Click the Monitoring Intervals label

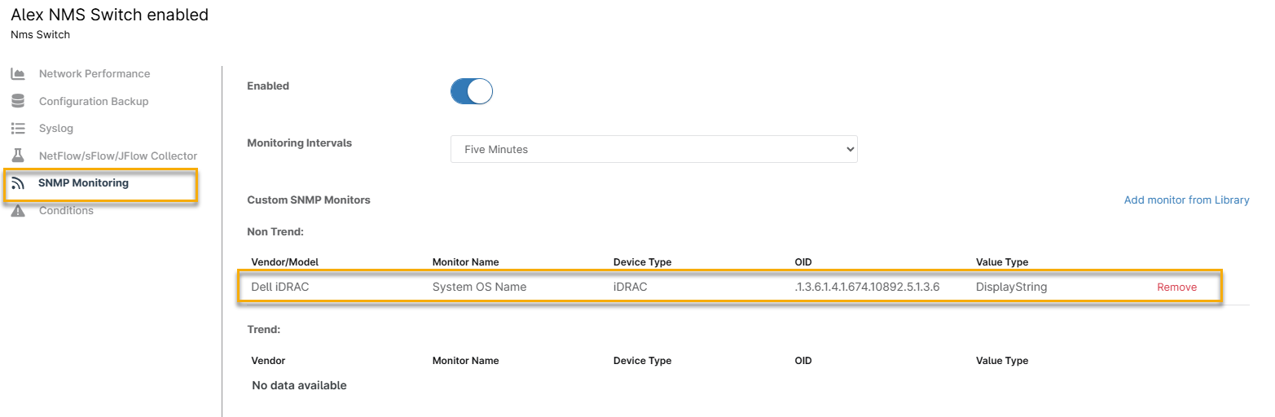[300, 143]
